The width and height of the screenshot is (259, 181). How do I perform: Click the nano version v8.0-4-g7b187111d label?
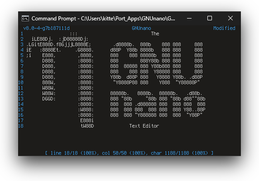47,28
